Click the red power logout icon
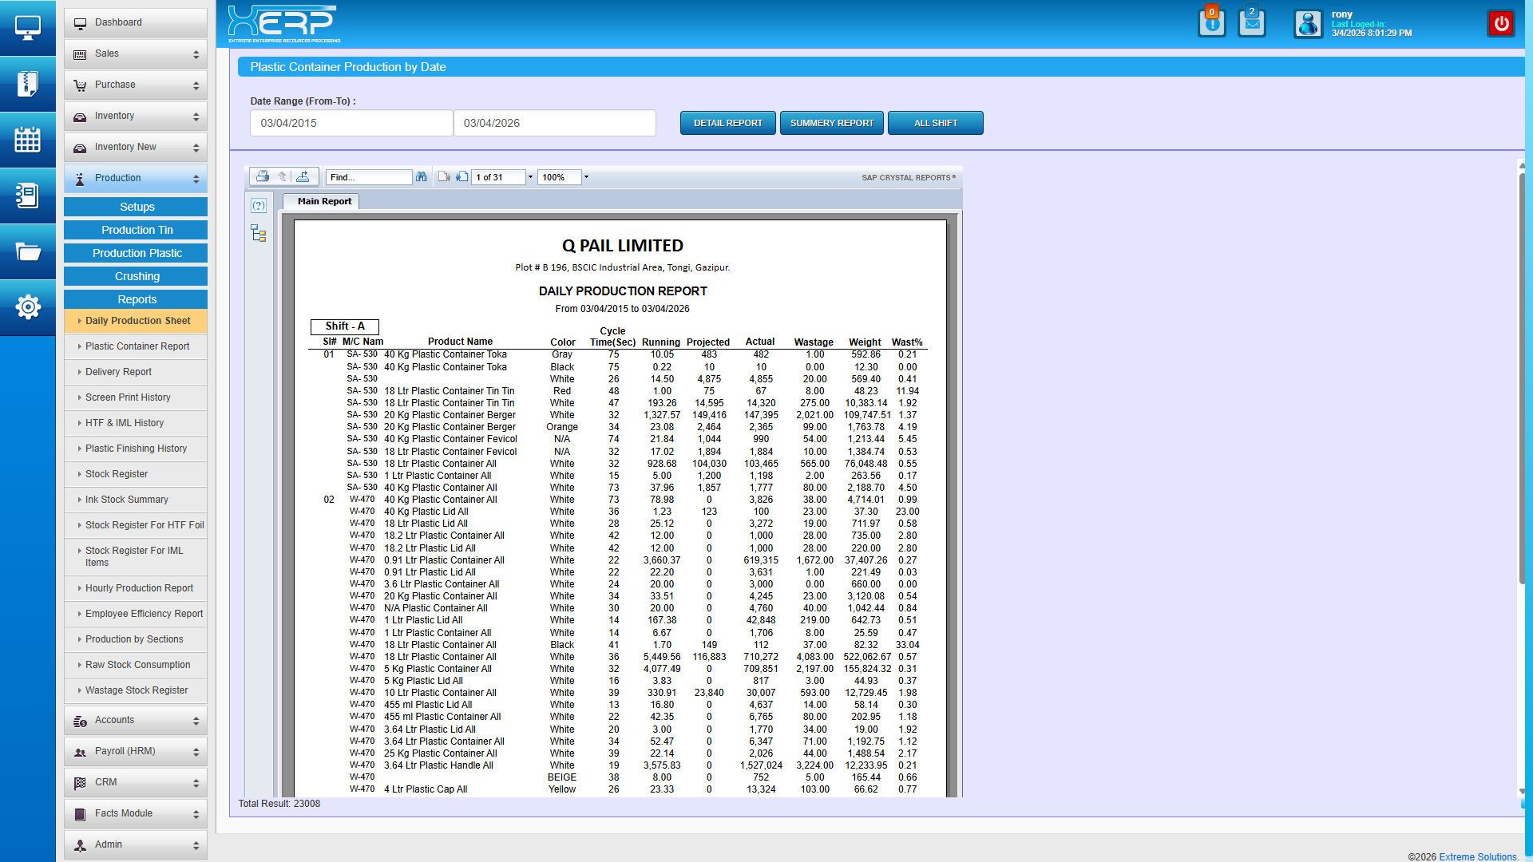The width and height of the screenshot is (1533, 862). pyautogui.click(x=1501, y=24)
